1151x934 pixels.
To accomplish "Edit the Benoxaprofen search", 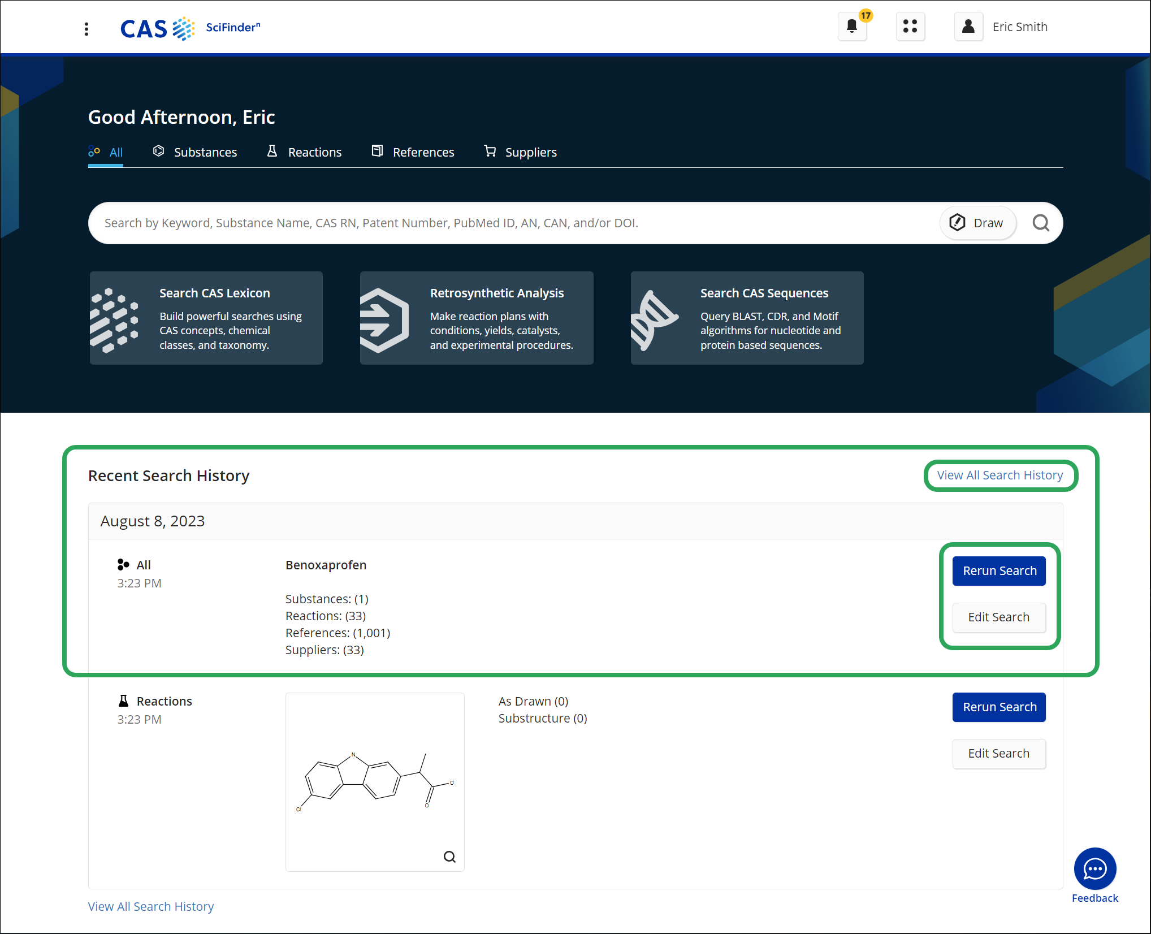I will [999, 617].
